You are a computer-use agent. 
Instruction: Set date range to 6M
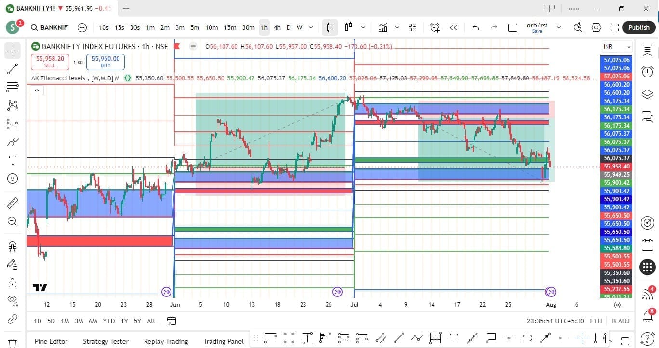(x=93, y=321)
